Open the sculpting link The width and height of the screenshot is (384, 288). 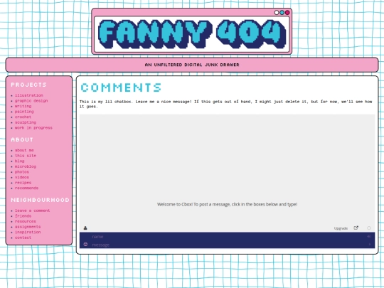pyautogui.click(x=26, y=122)
